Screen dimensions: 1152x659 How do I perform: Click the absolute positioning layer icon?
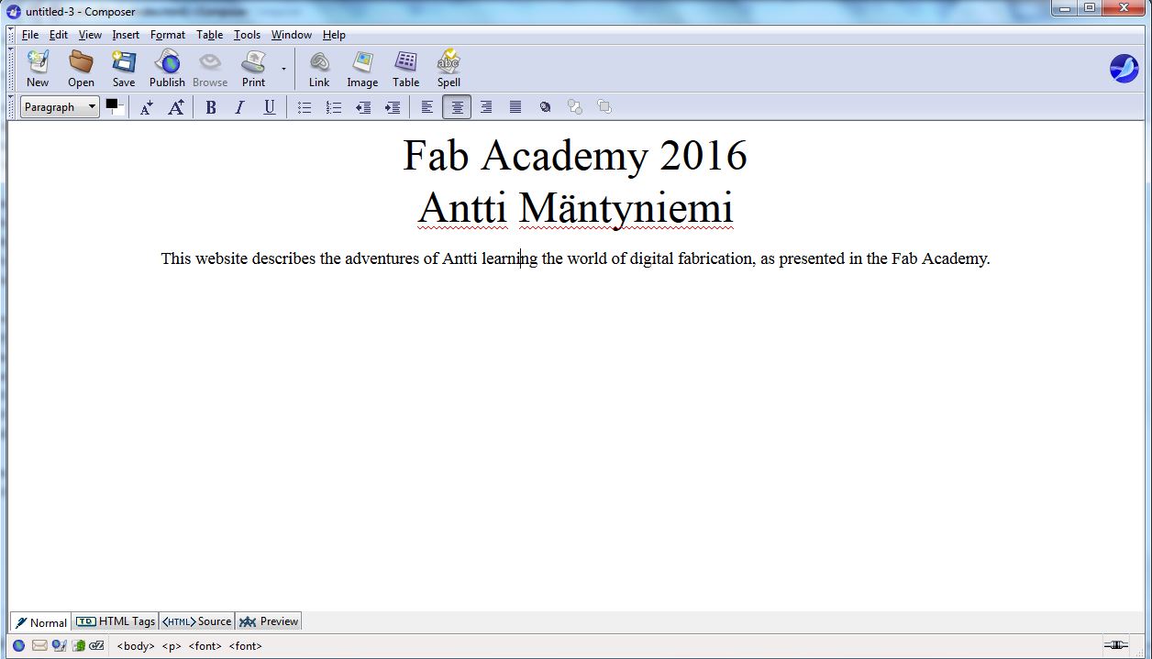(x=546, y=107)
